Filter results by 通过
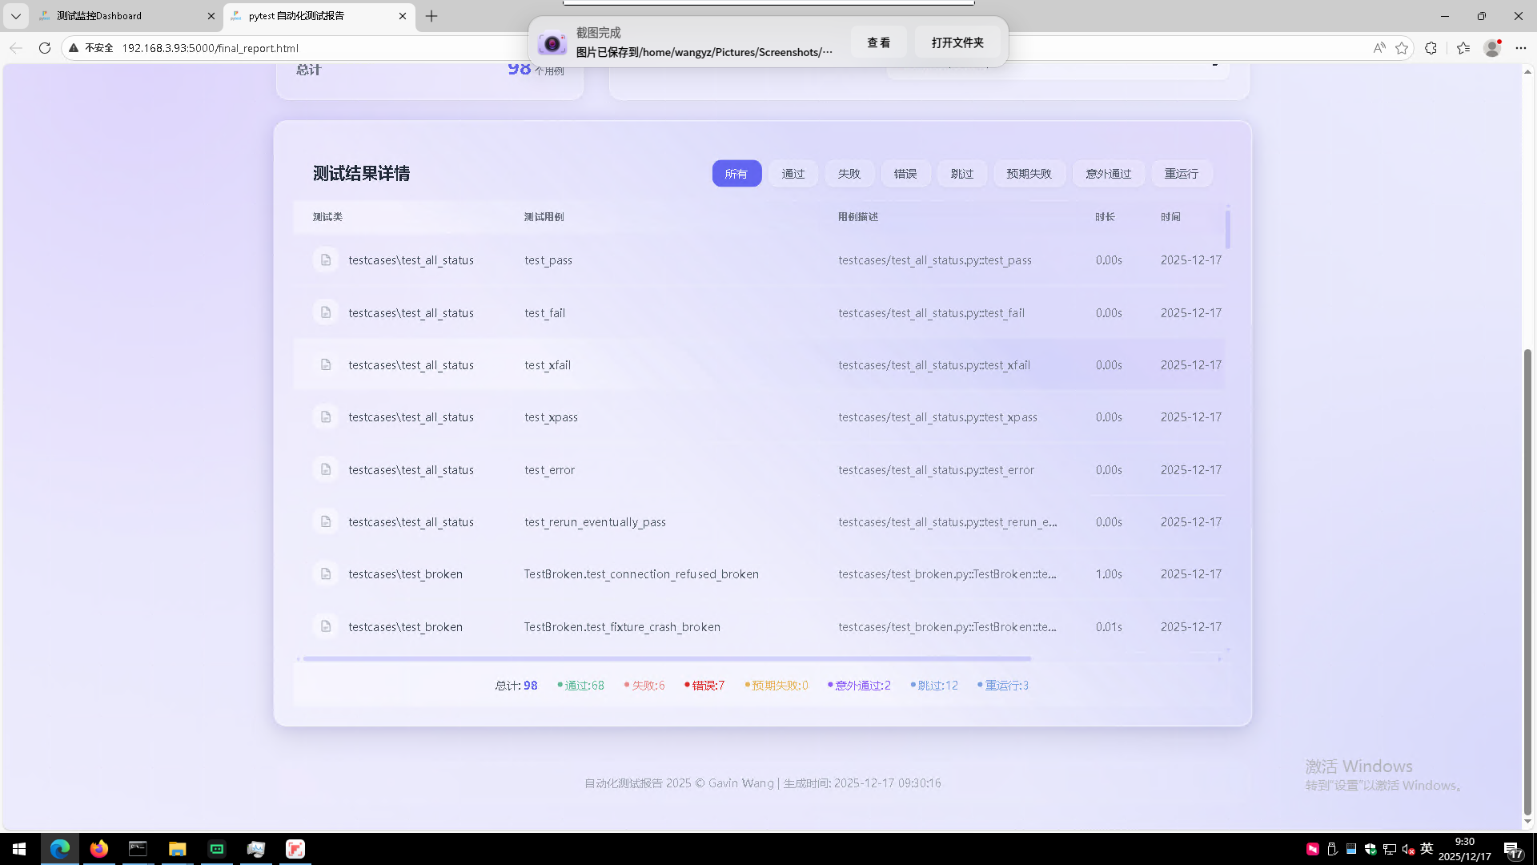The width and height of the screenshot is (1537, 865). (793, 174)
